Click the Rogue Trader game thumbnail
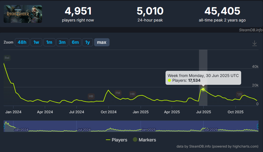The height and width of the screenshot is (152, 263). 23,14
